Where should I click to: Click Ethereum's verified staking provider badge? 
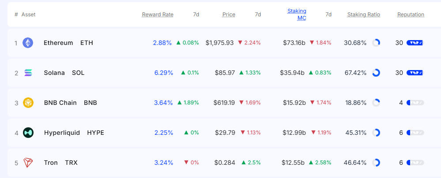[x=415, y=43]
